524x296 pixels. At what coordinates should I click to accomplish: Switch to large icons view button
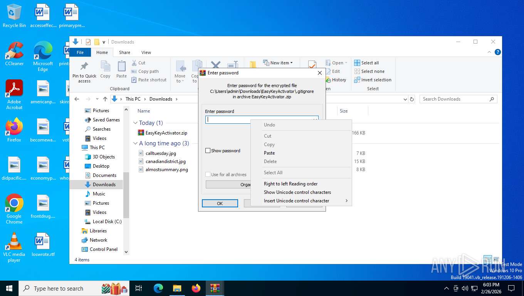(496, 260)
